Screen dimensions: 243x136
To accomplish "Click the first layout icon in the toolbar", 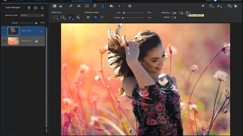I will tap(55, 6).
